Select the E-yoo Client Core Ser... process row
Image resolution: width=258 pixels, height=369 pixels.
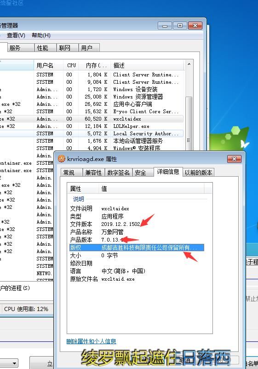click(92, 111)
